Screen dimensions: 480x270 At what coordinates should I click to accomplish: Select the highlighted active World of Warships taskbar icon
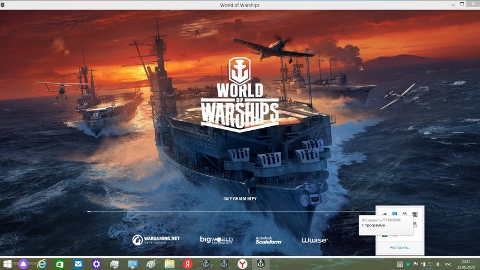(x=260, y=263)
